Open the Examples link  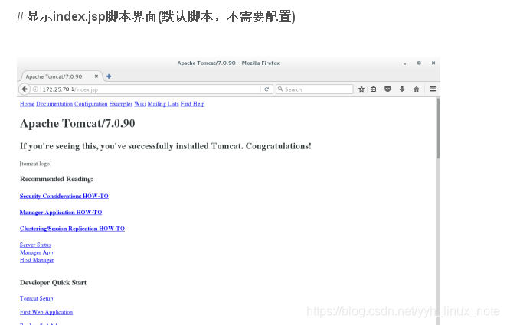tap(121, 104)
